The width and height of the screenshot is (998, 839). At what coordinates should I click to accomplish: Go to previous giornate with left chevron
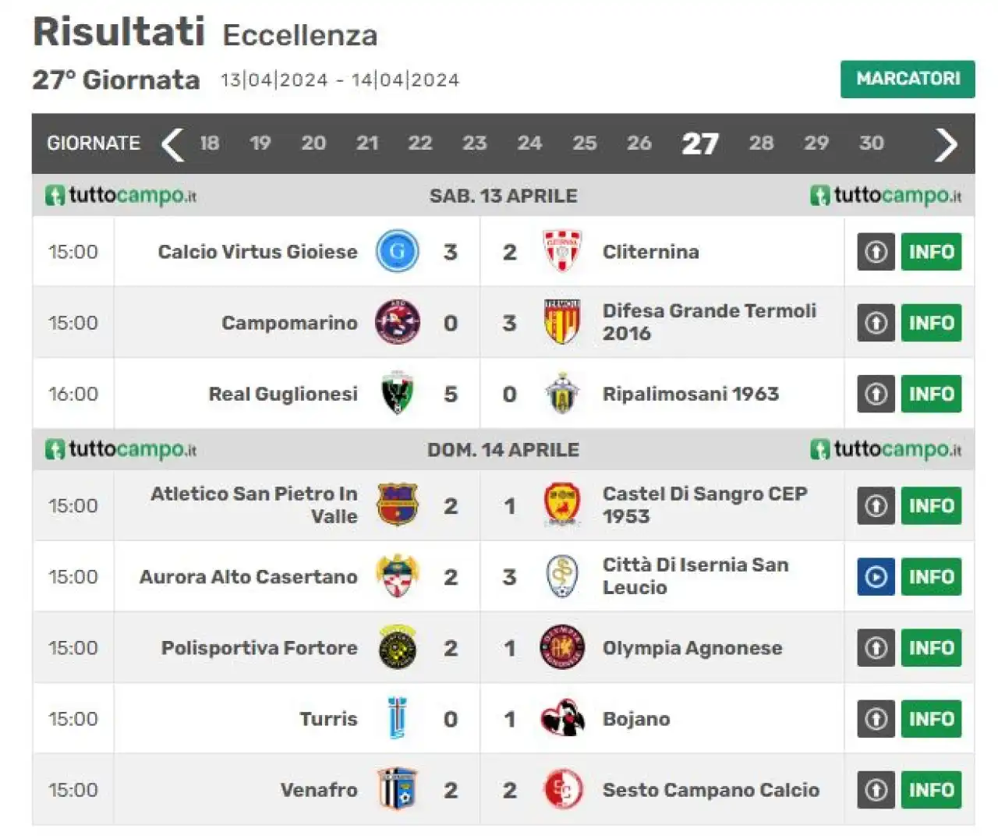tap(172, 144)
